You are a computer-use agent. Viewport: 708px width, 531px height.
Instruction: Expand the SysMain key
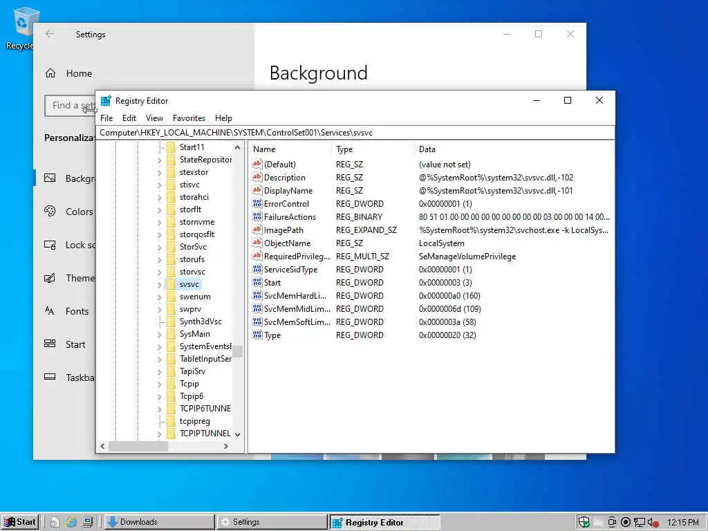160,334
